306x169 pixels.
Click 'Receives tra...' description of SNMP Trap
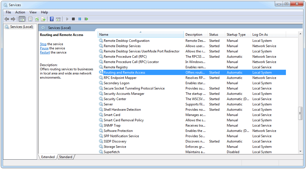click(x=195, y=125)
